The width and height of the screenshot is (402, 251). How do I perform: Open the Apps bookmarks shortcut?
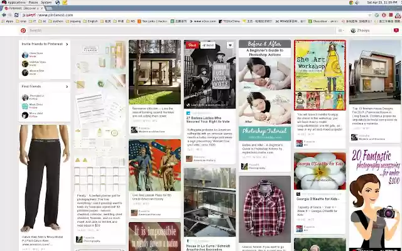click(7, 21)
